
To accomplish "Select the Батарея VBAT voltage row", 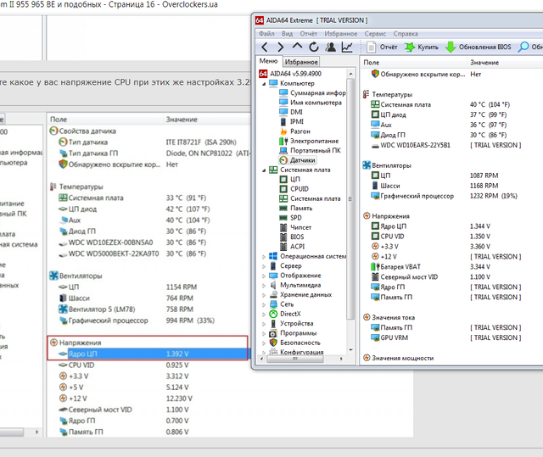I will [x=451, y=267].
